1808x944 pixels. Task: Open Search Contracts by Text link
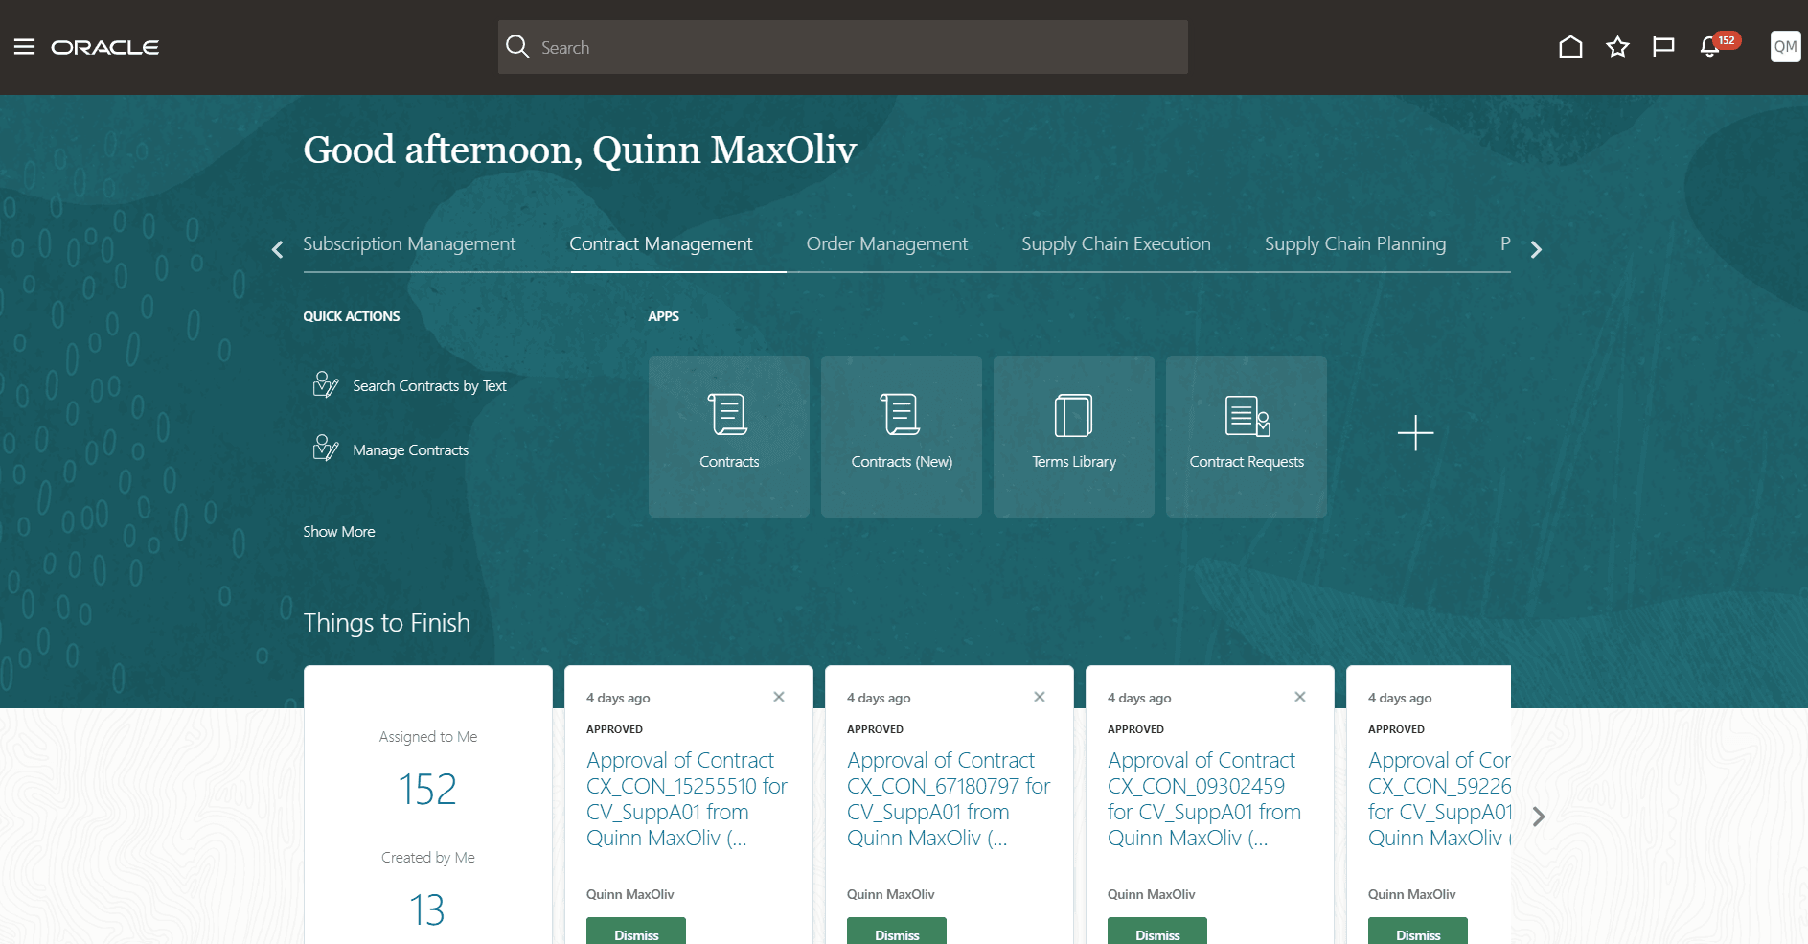pyautogui.click(x=429, y=386)
